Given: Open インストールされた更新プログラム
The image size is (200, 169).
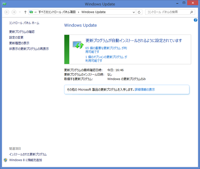Looking at the screenshot, I should [x=28, y=154].
